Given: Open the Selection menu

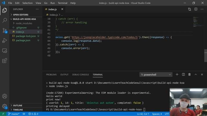Looking at the screenshot, I should (x=27, y=3).
